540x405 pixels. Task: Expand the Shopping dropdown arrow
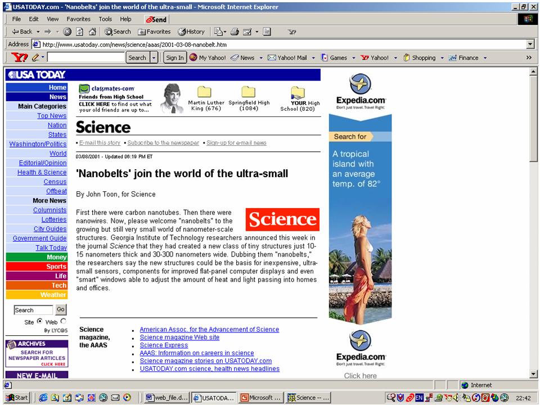[442, 57]
